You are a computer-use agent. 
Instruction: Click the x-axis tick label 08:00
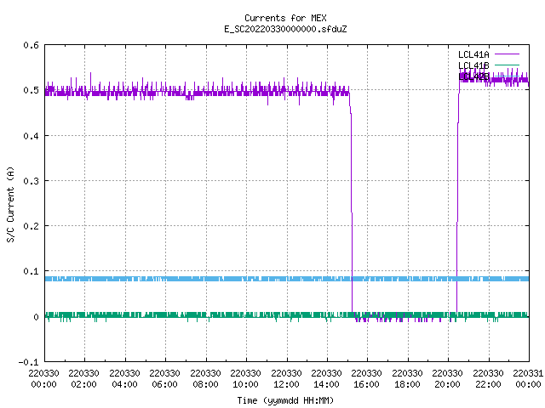point(205,384)
